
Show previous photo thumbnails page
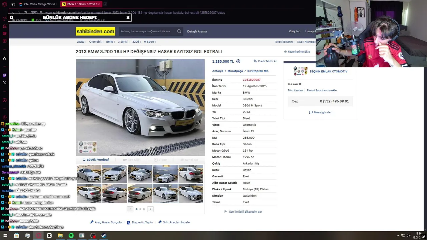130,209
